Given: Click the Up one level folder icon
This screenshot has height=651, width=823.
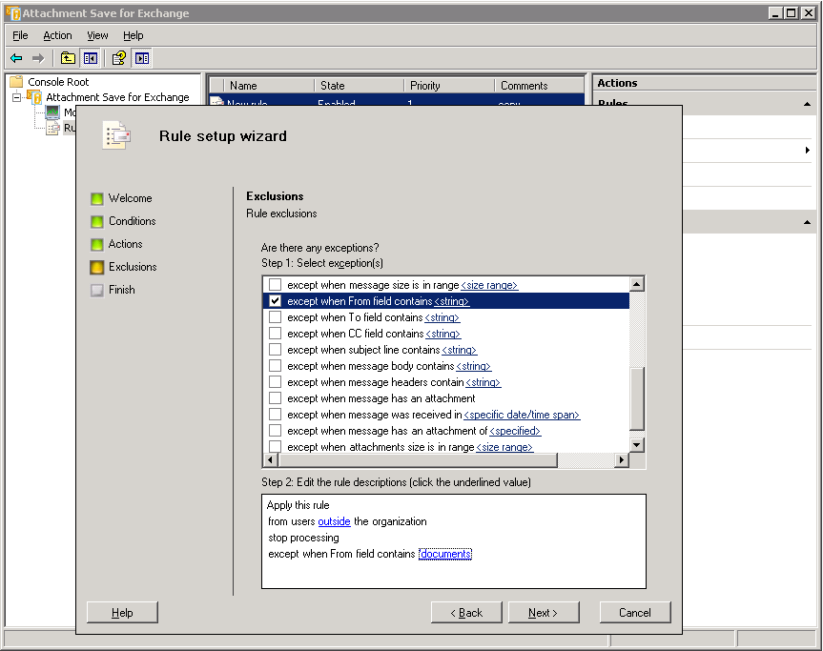Looking at the screenshot, I should click(68, 58).
